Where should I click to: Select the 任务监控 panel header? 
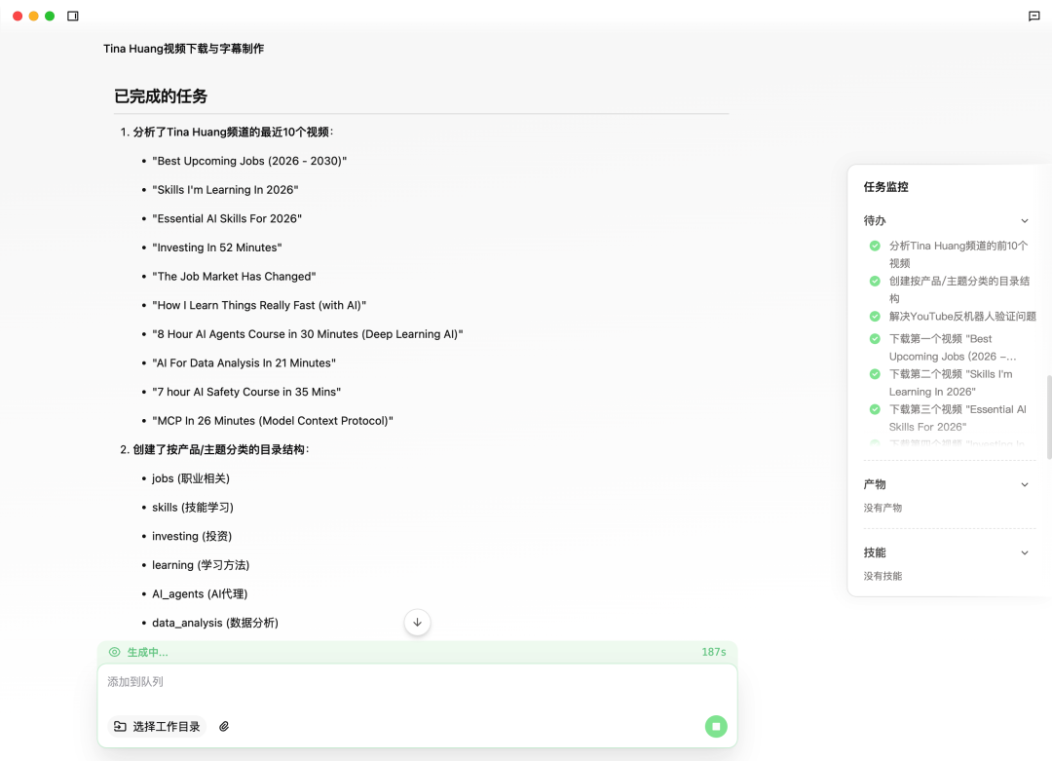coord(885,186)
